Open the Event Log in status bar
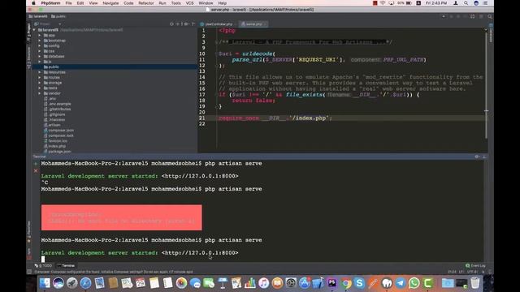 pos(475,265)
